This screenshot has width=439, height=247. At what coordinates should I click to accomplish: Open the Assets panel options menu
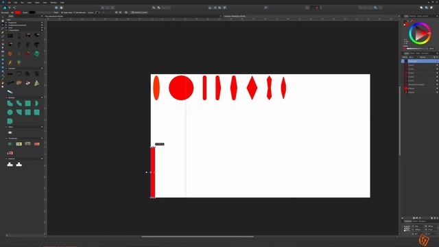(x=42, y=16)
